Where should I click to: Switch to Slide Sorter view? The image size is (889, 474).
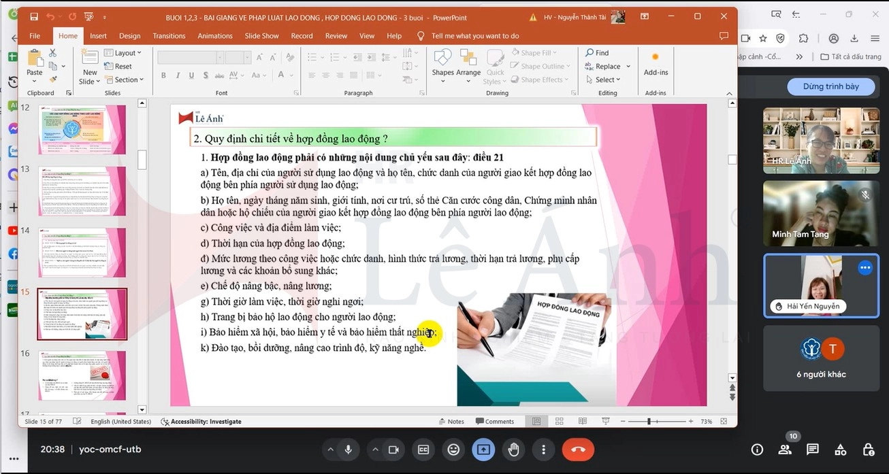tap(560, 422)
